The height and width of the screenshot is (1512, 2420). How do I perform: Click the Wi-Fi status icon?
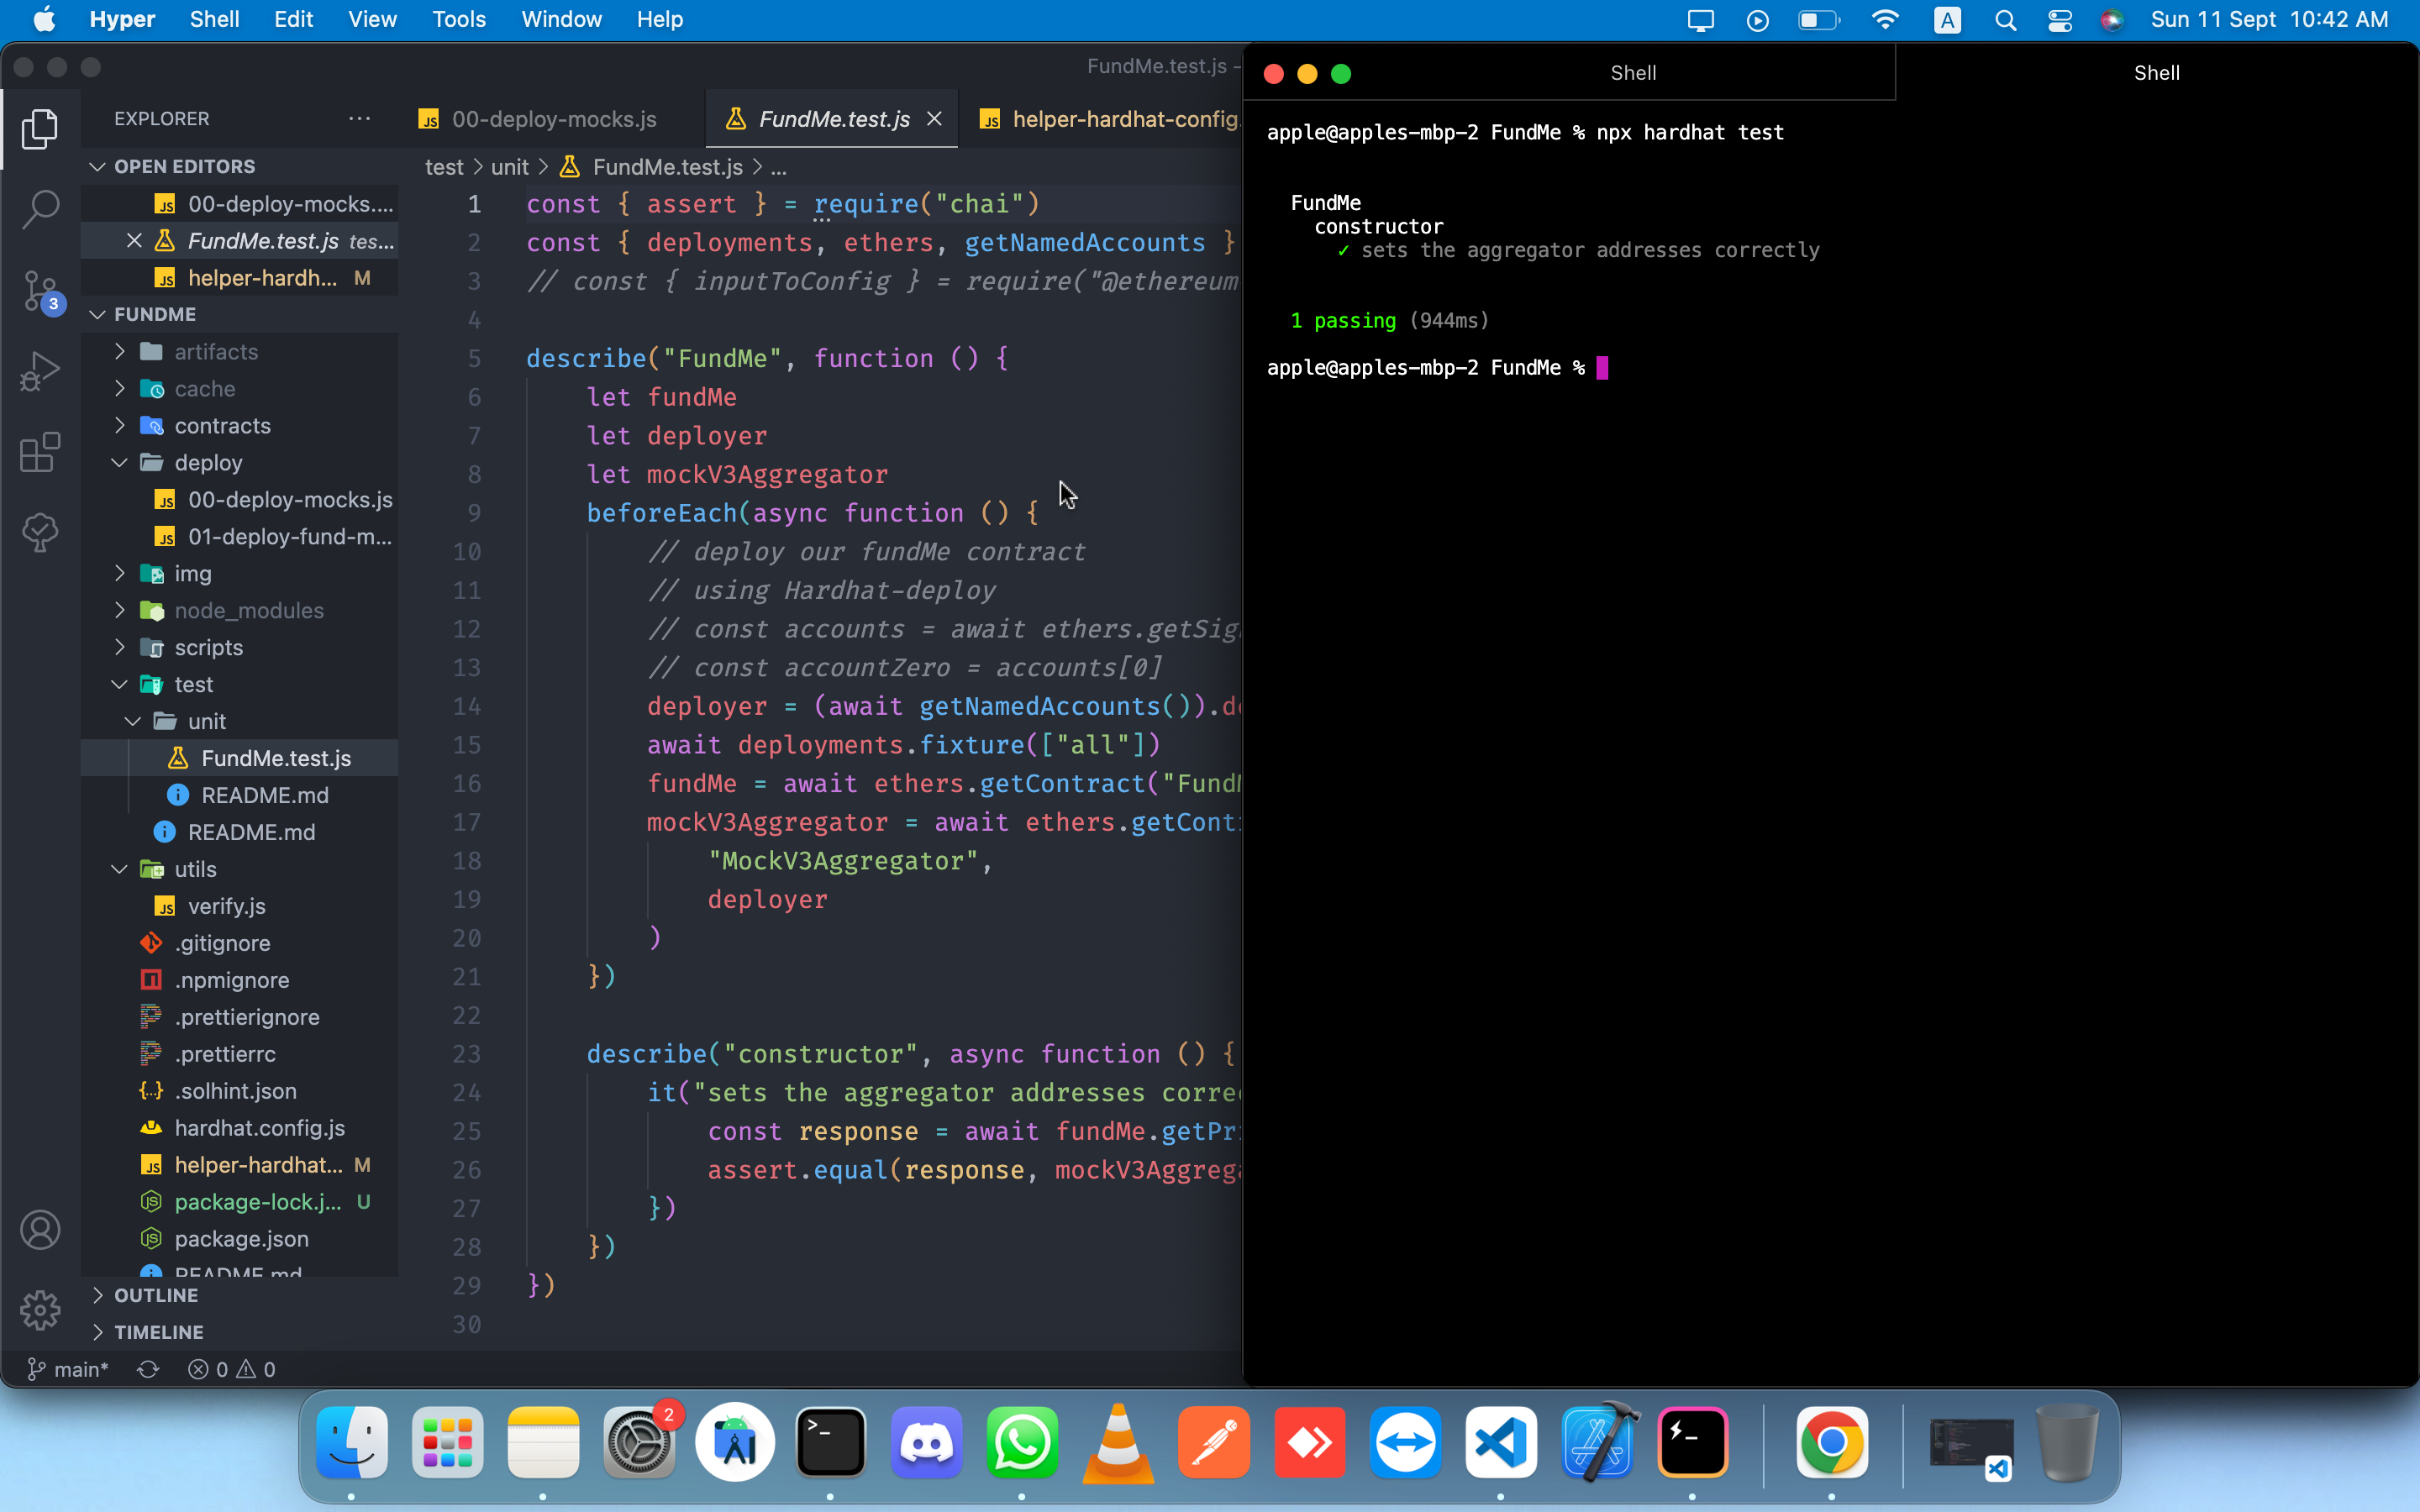tap(1885, 20)
